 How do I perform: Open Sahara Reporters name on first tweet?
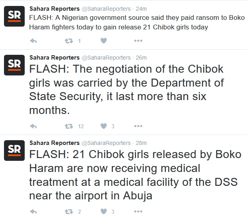click(55, 8)
